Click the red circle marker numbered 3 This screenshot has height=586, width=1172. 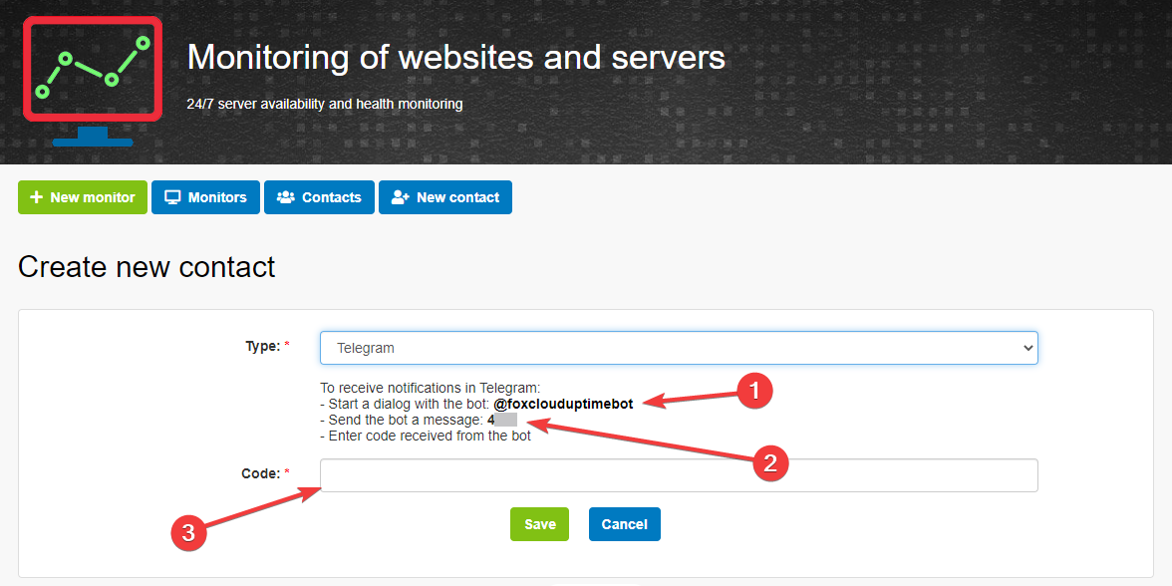188,534
